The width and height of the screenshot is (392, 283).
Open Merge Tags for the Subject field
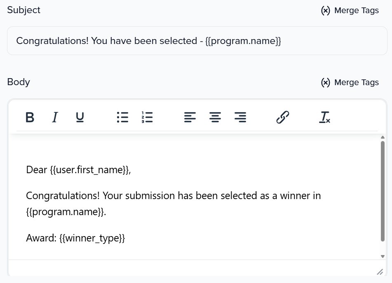click(x=350, y=11)
